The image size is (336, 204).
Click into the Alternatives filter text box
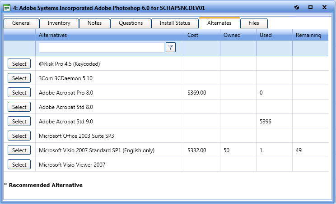(102, 47)
